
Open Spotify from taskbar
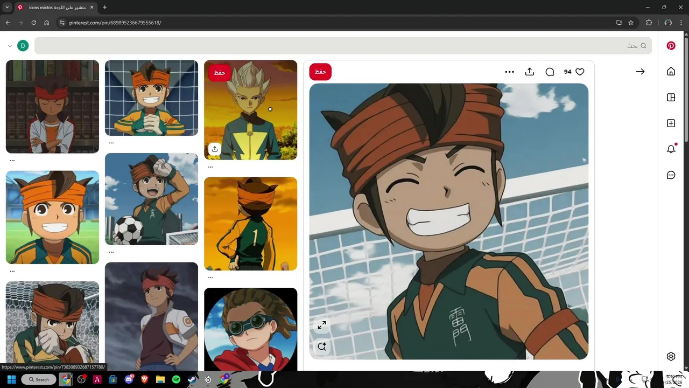[x=176, y=379]
